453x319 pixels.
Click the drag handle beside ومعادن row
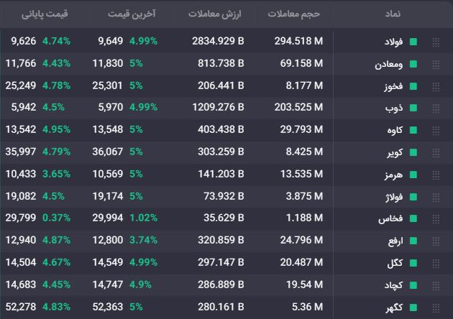tap(436, 64)
